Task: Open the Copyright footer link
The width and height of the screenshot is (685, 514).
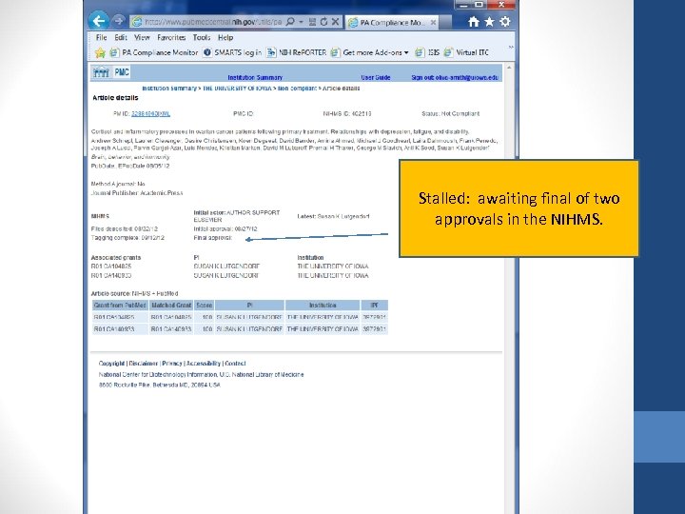Action: 112,364
